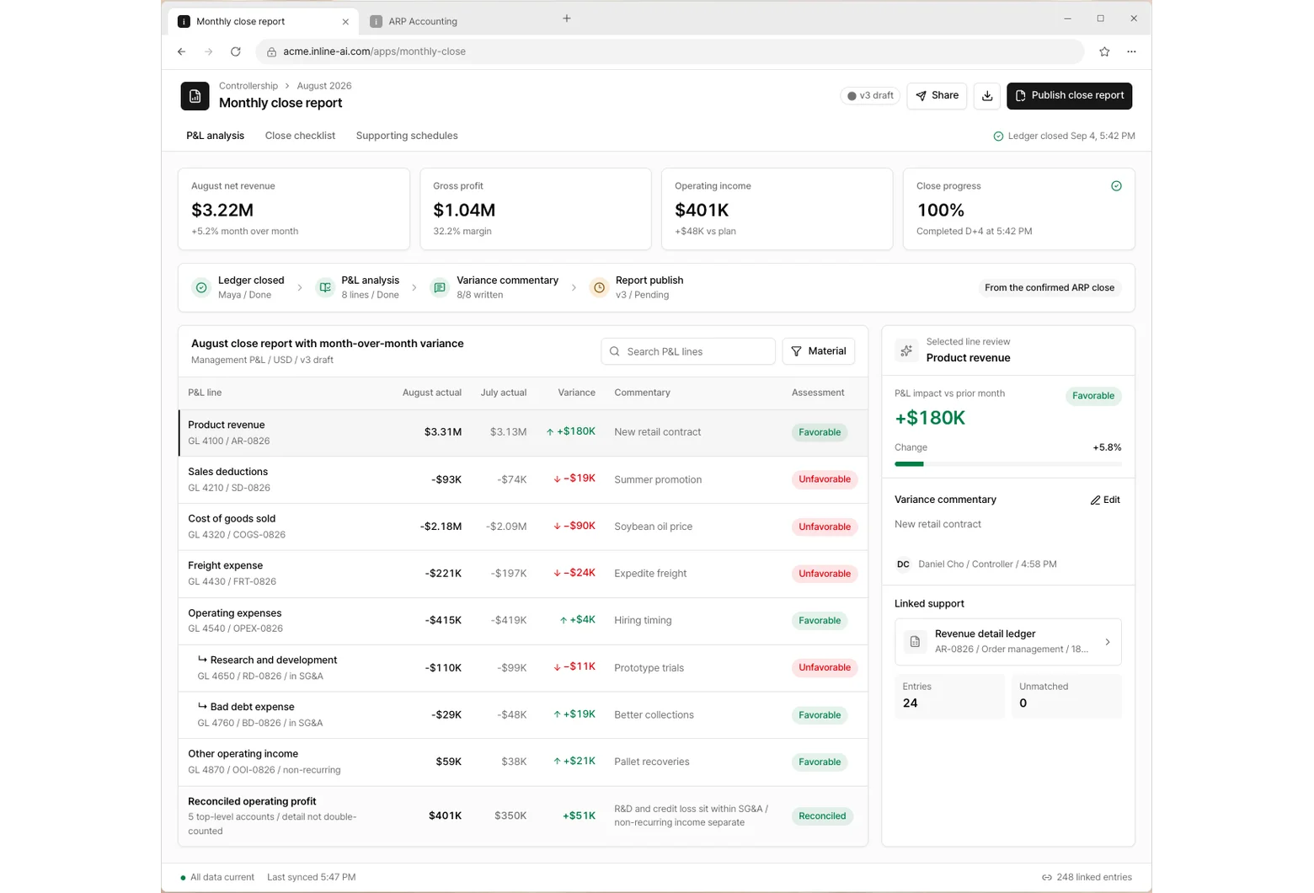Viewport: 1314px width, 893px height.
Task: Select the Freight expense line
Action: [523, 574]
